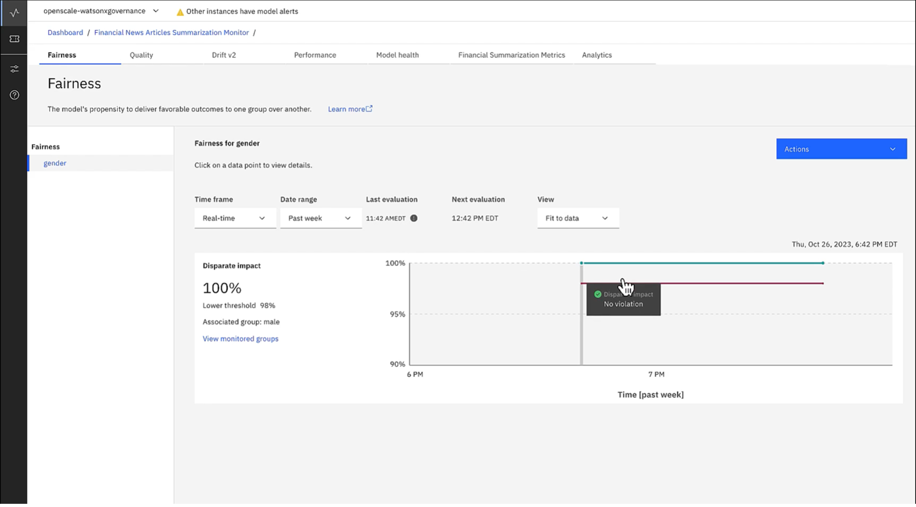Click the View monitored groups link

[240, 338]
